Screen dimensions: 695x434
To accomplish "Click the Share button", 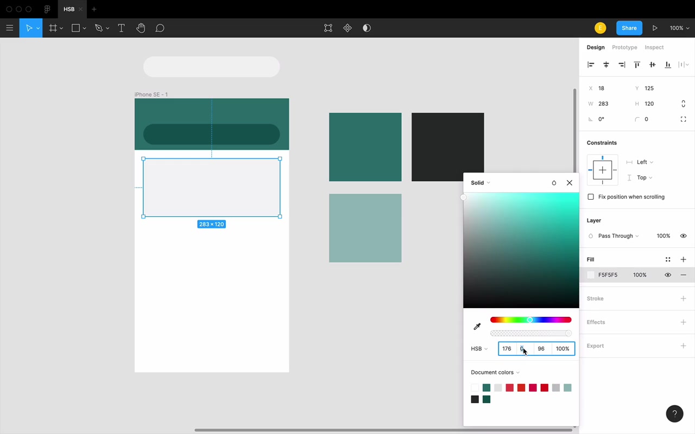I will [629, 28].
